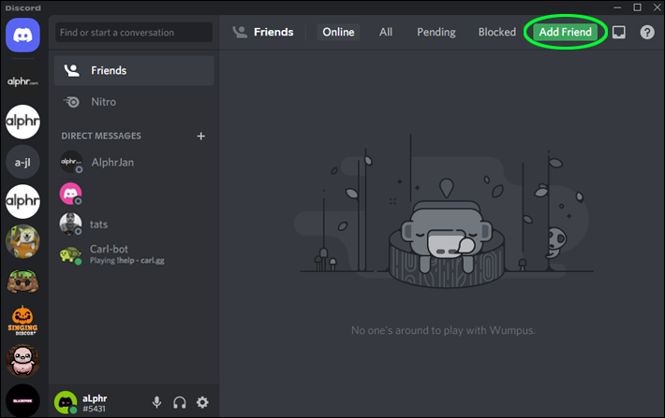Click the Find or start a conversation field
The width and height of the screenshot is (665, 418).
(x=134, y=32)
